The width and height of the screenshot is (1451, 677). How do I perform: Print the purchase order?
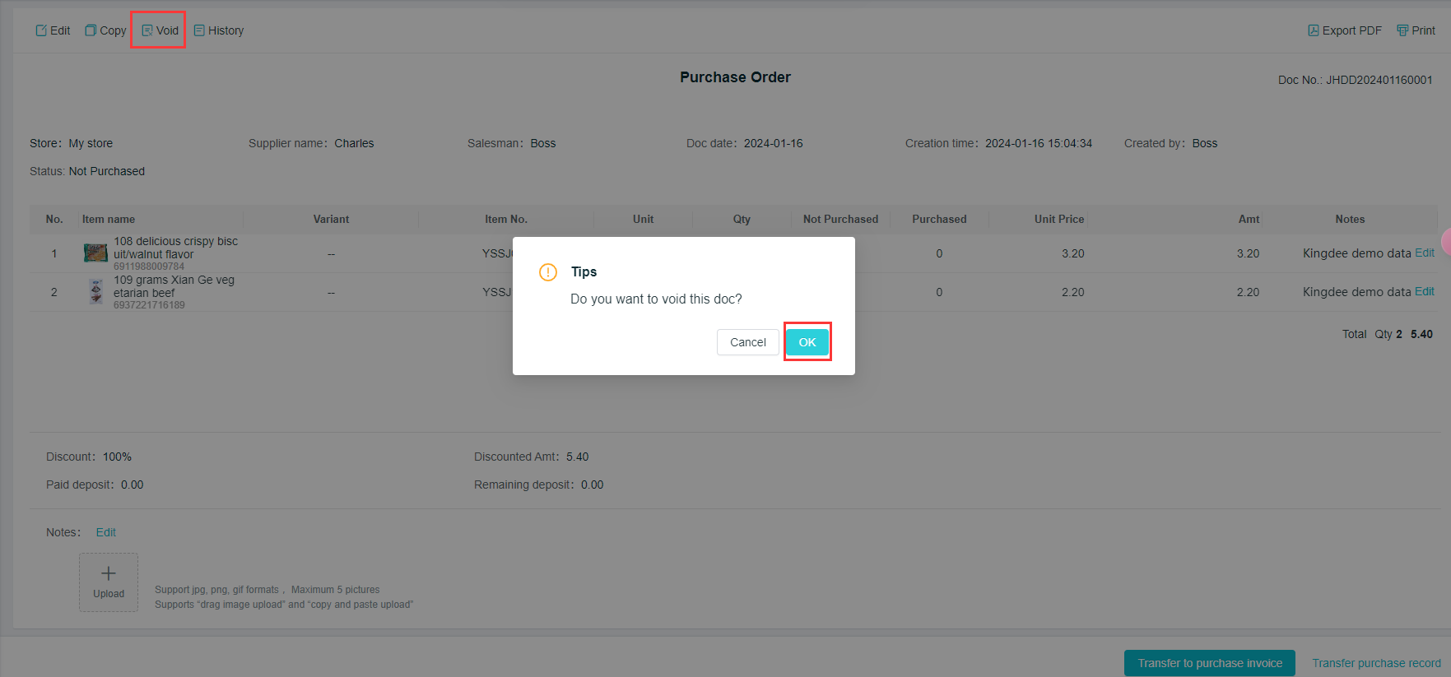[1416, 30]
